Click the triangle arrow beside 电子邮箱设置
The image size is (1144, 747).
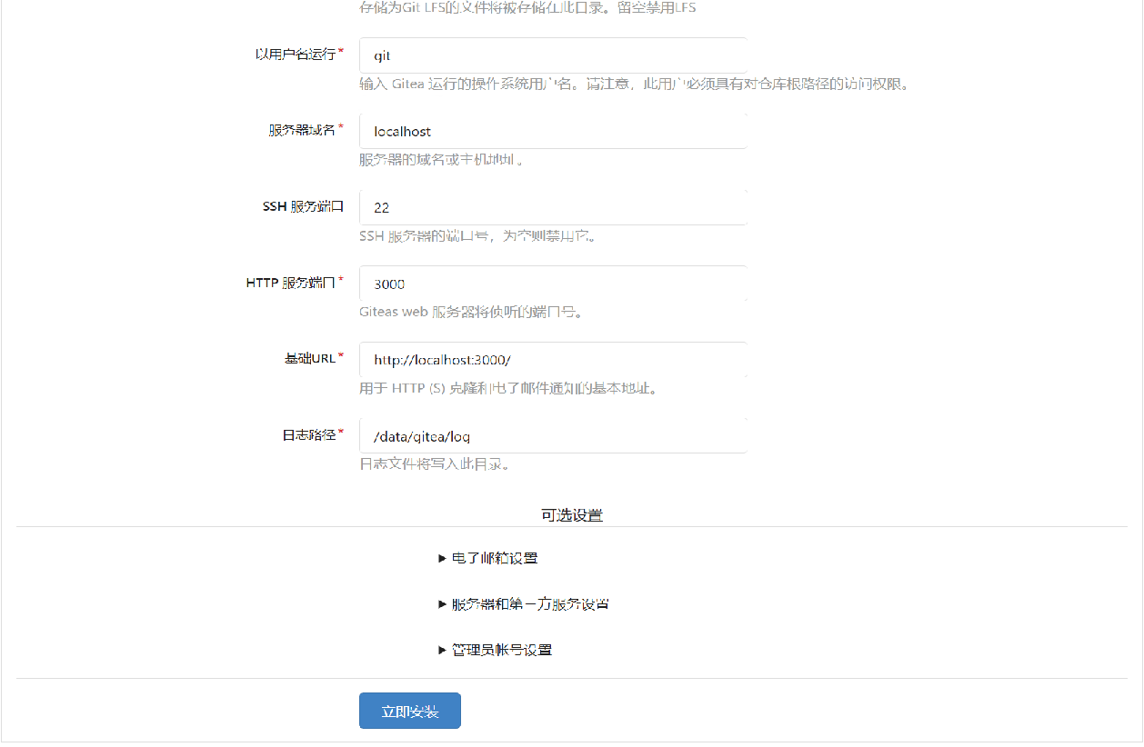pos(443,558)
